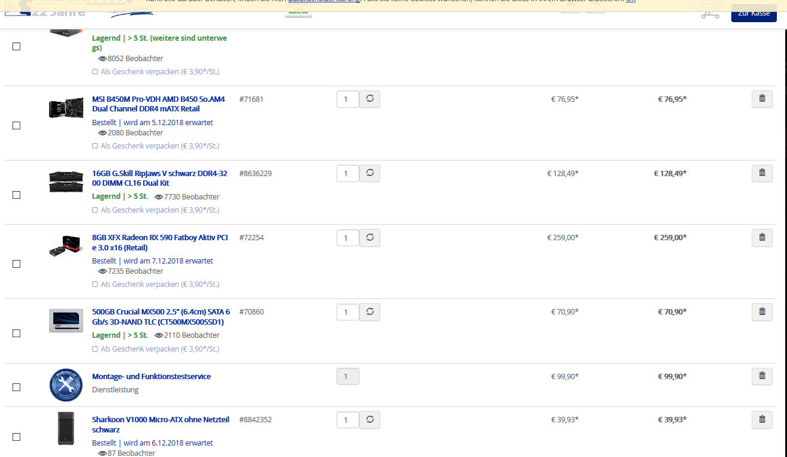This screenshot has height=457, width=787.
Task: Click the disabled quantity box for Montage service
Action: point(348,376)
